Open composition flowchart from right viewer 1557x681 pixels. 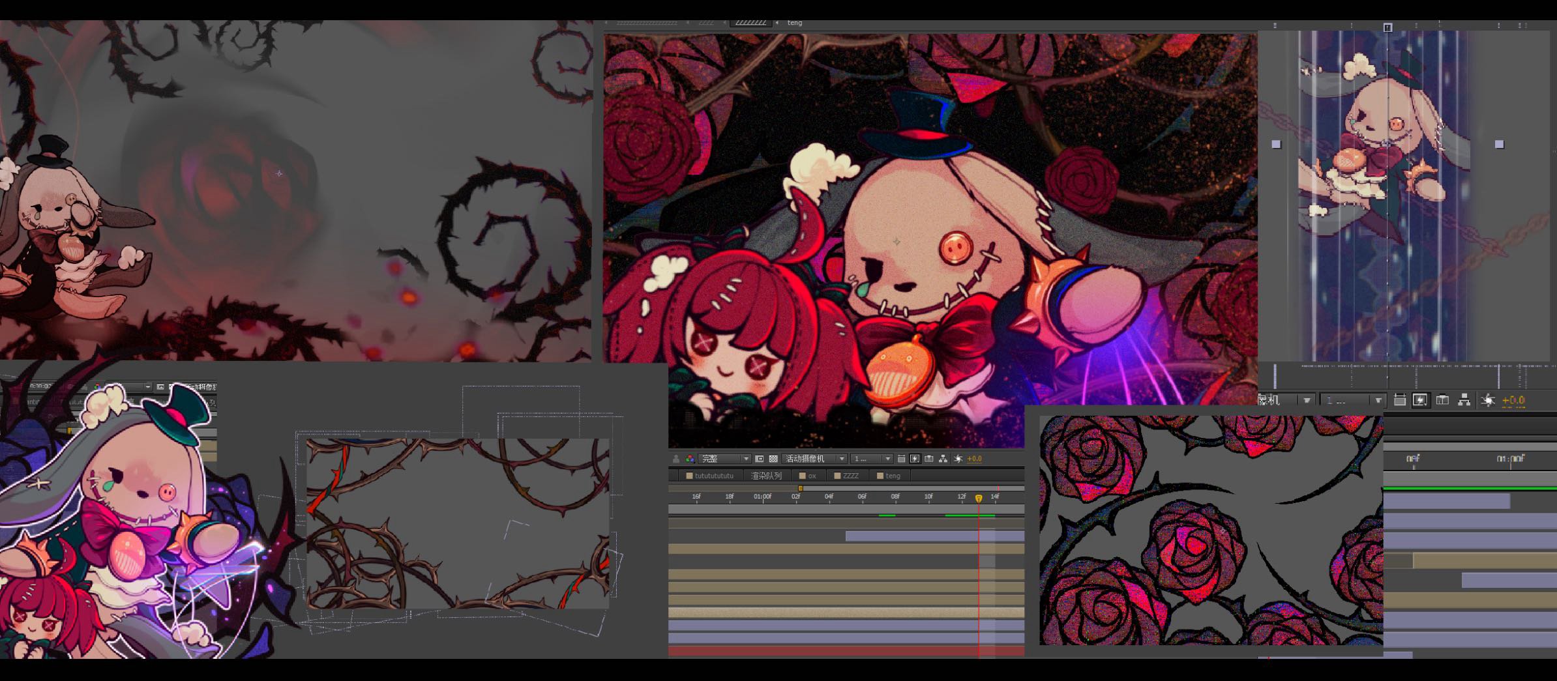(x=1464, y=400)
